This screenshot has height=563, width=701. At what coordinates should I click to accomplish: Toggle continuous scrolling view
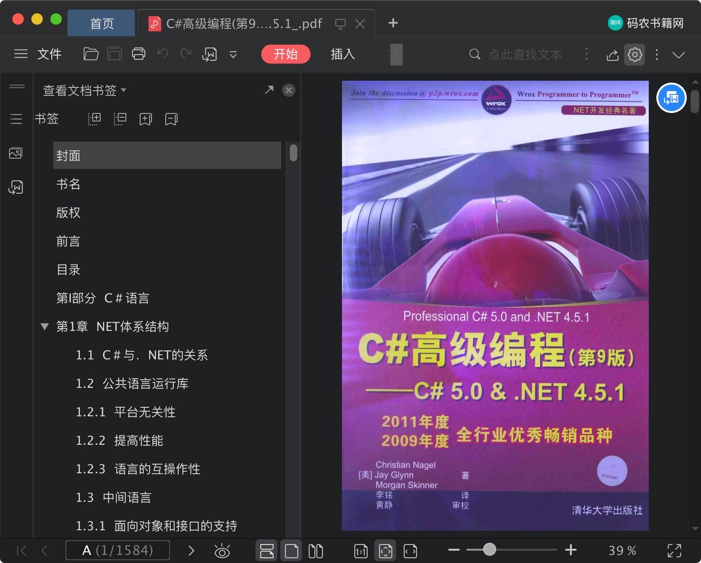pyautogui.click(x=267, y=551)
